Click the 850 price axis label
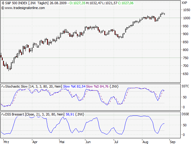Image resolution: width=193 pixels, height=144 pixels. pyautogui.click(x=186, y=42)
